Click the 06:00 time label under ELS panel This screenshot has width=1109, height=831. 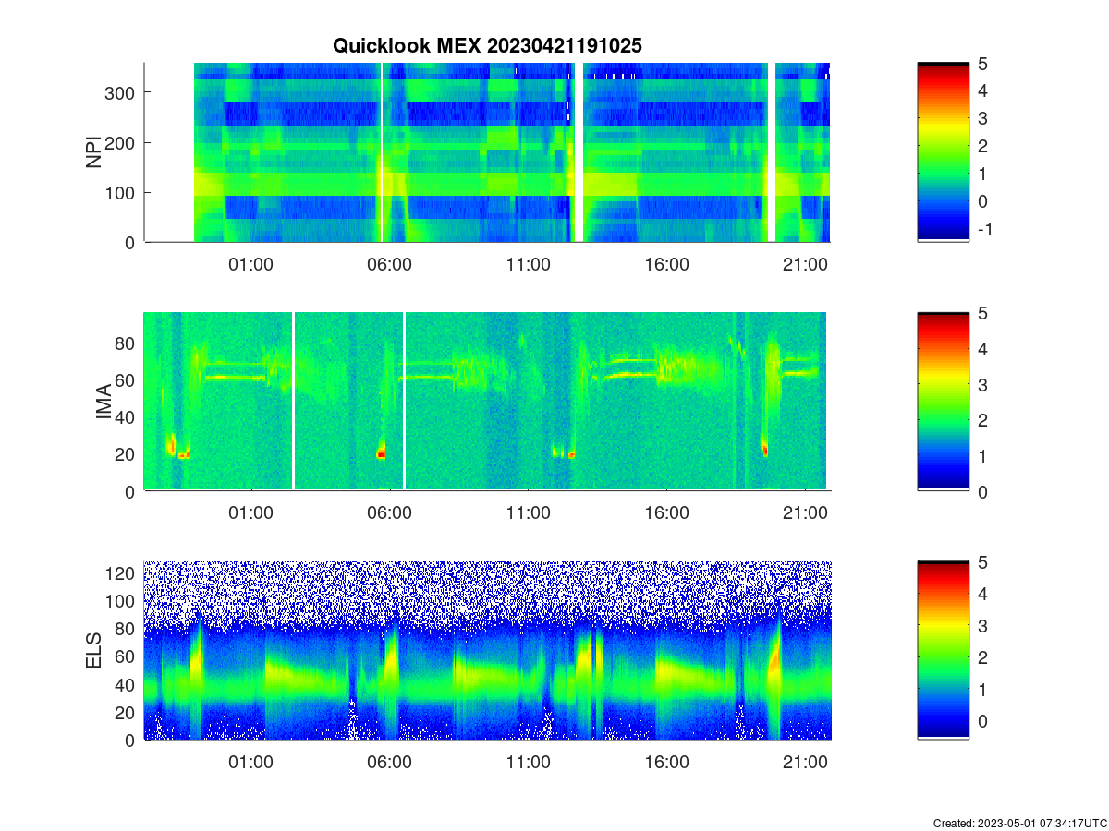(x=389, y=763)
